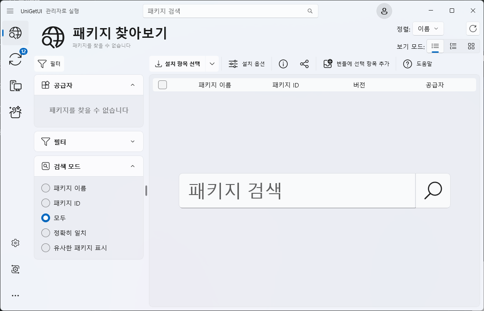This screenshot has width=484, height=311.
Task: Open the more options ellipsis in sidebar
Action: [15, 296]
